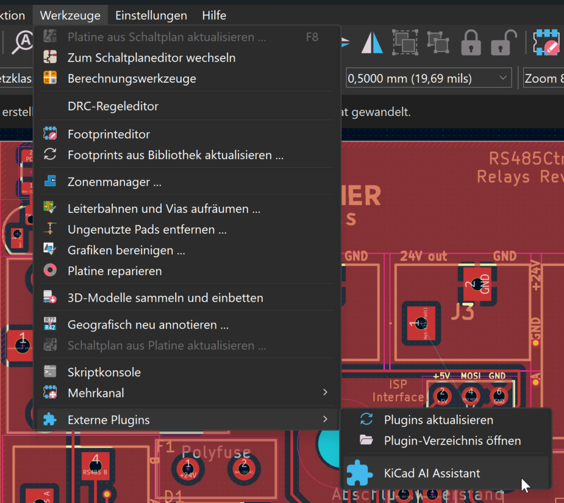Click icon next to Leiterbahnen und Vias aufräumen

coord(50,207)
